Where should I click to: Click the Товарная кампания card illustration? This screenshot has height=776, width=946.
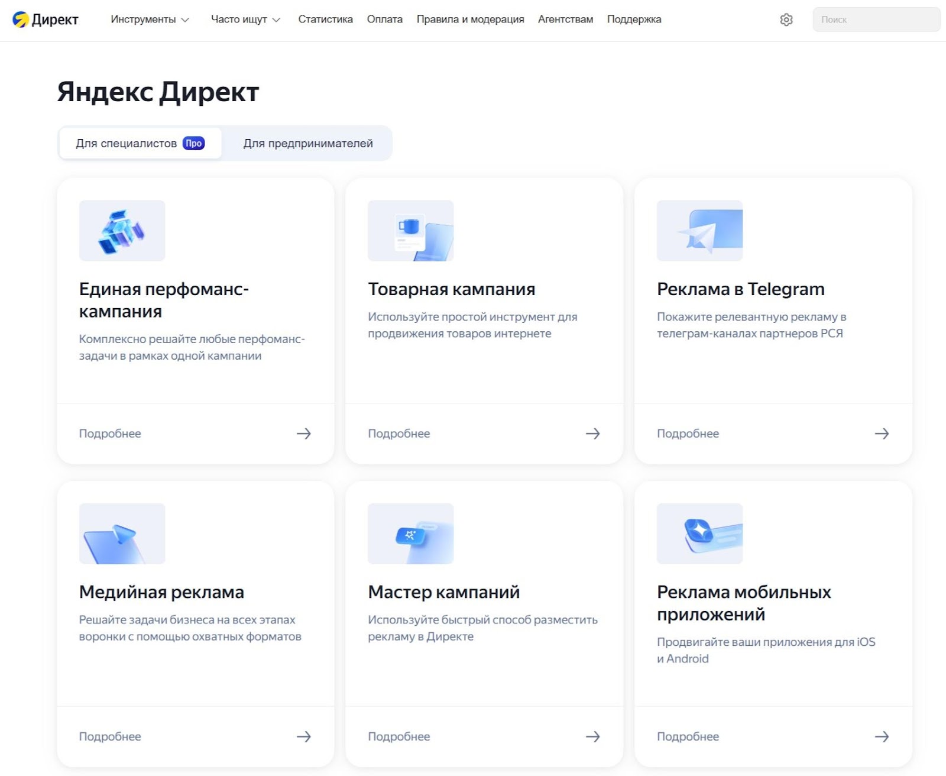(x=410, y=231)
